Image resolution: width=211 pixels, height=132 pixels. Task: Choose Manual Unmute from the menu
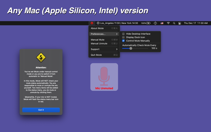coord(104,44)
